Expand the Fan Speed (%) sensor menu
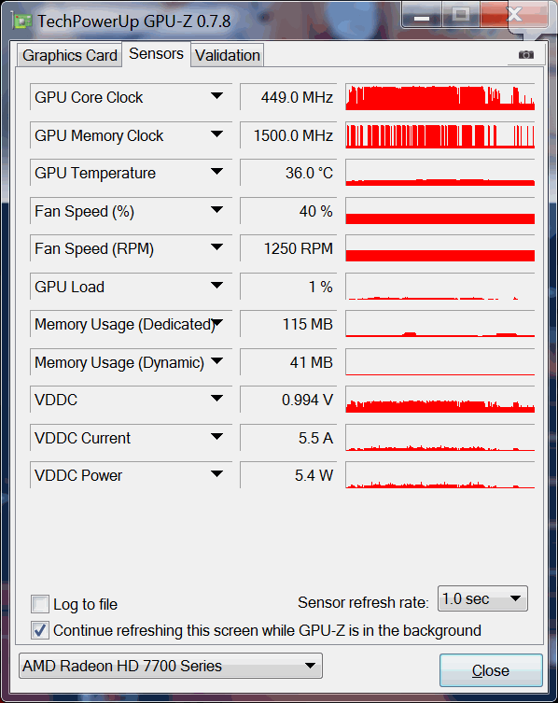This screenshot has width=558, height=703. (216, 210)
